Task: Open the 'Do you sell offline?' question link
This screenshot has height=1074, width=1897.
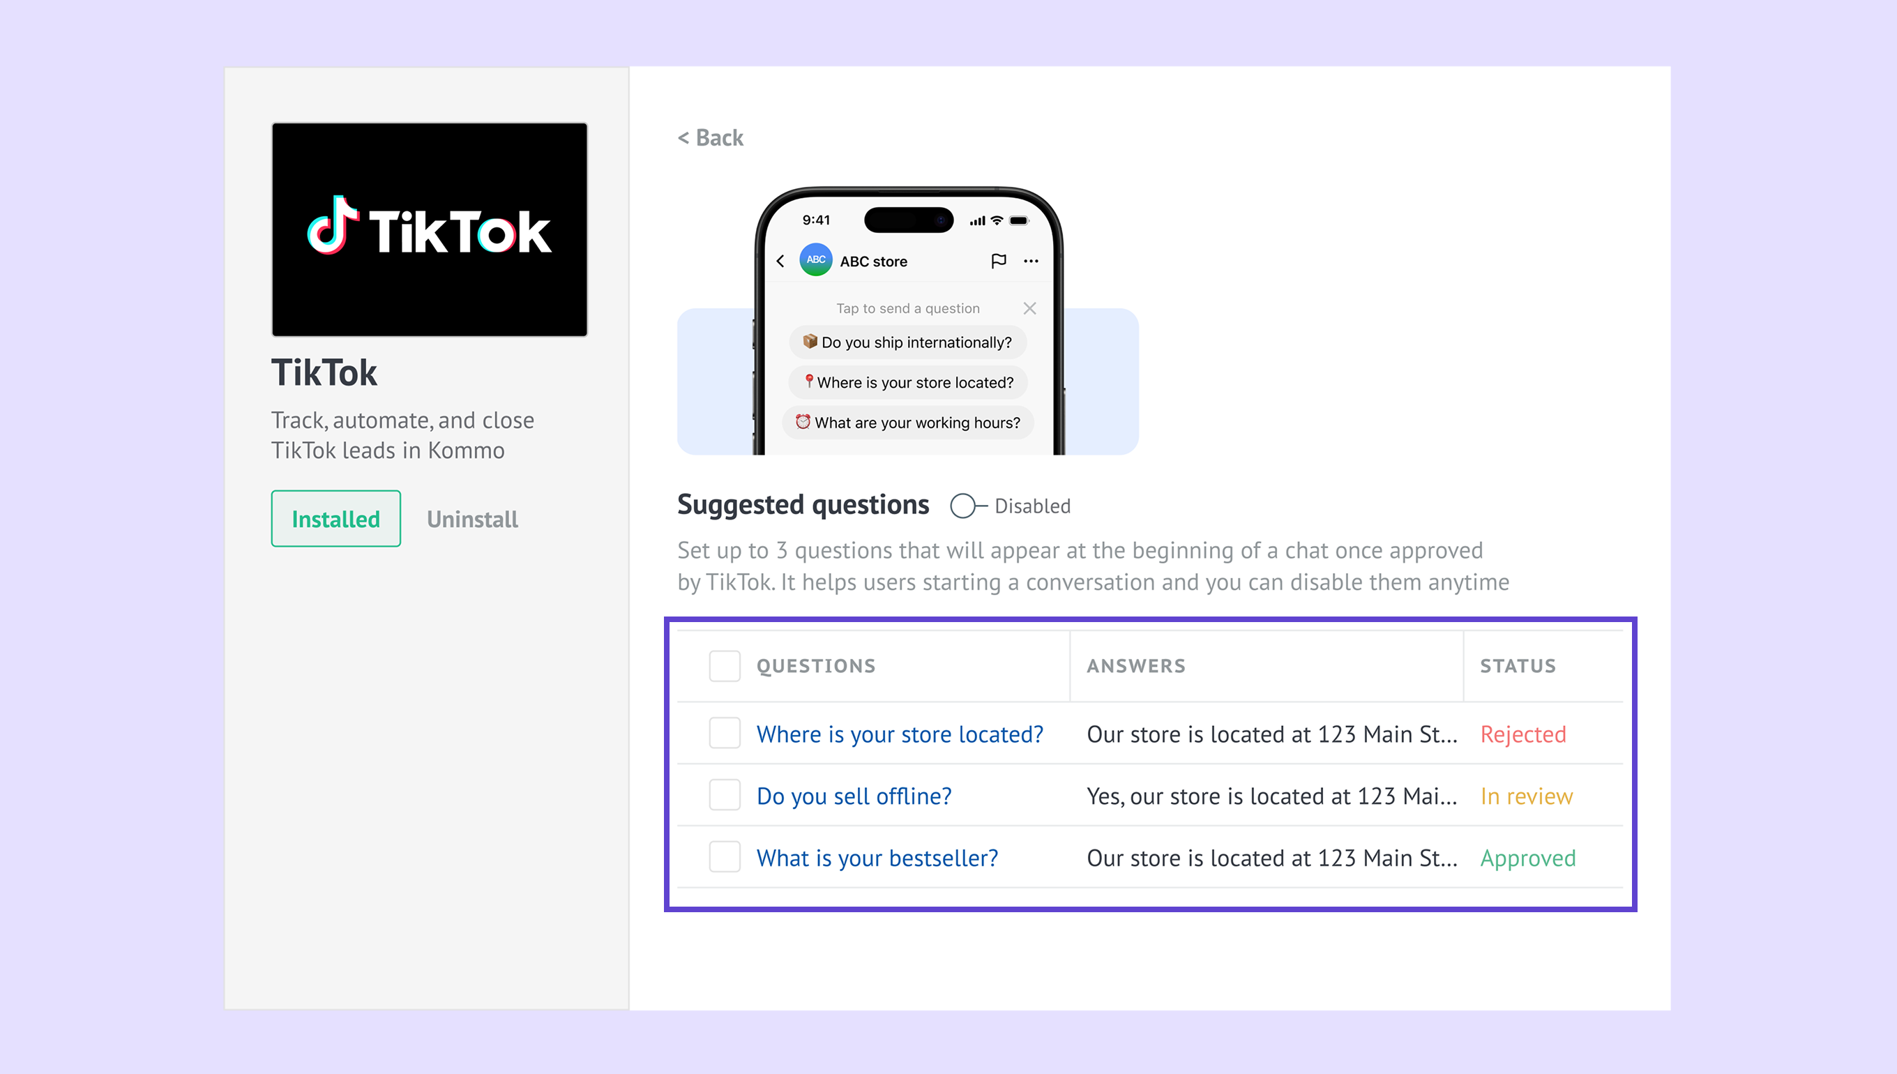Action: coord(854,796)
